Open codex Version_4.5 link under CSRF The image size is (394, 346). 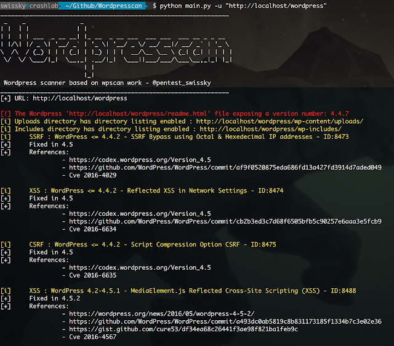coord(140,267)
